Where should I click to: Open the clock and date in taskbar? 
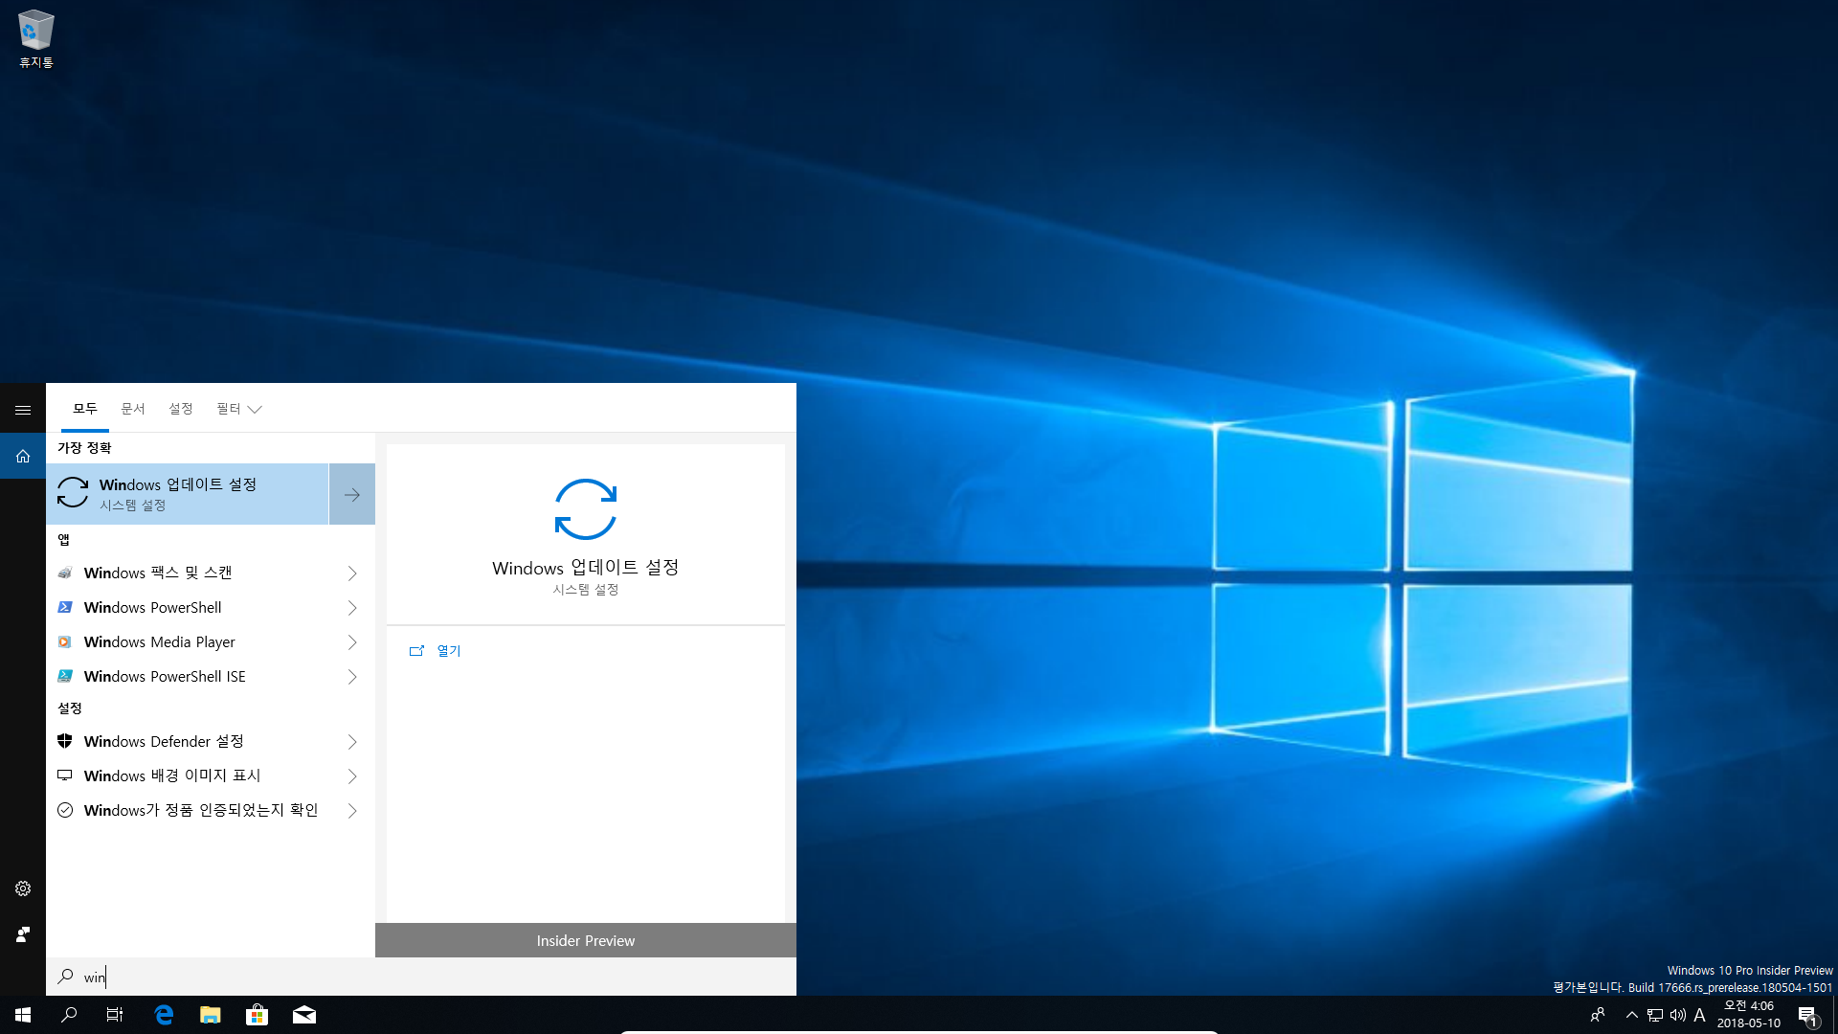point(1749,1015)
